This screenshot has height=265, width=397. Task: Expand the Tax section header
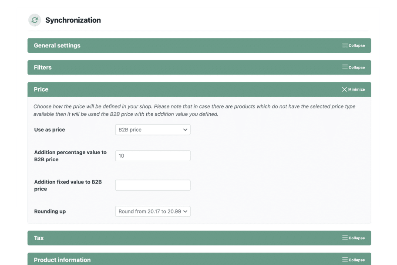click(39, 238)
